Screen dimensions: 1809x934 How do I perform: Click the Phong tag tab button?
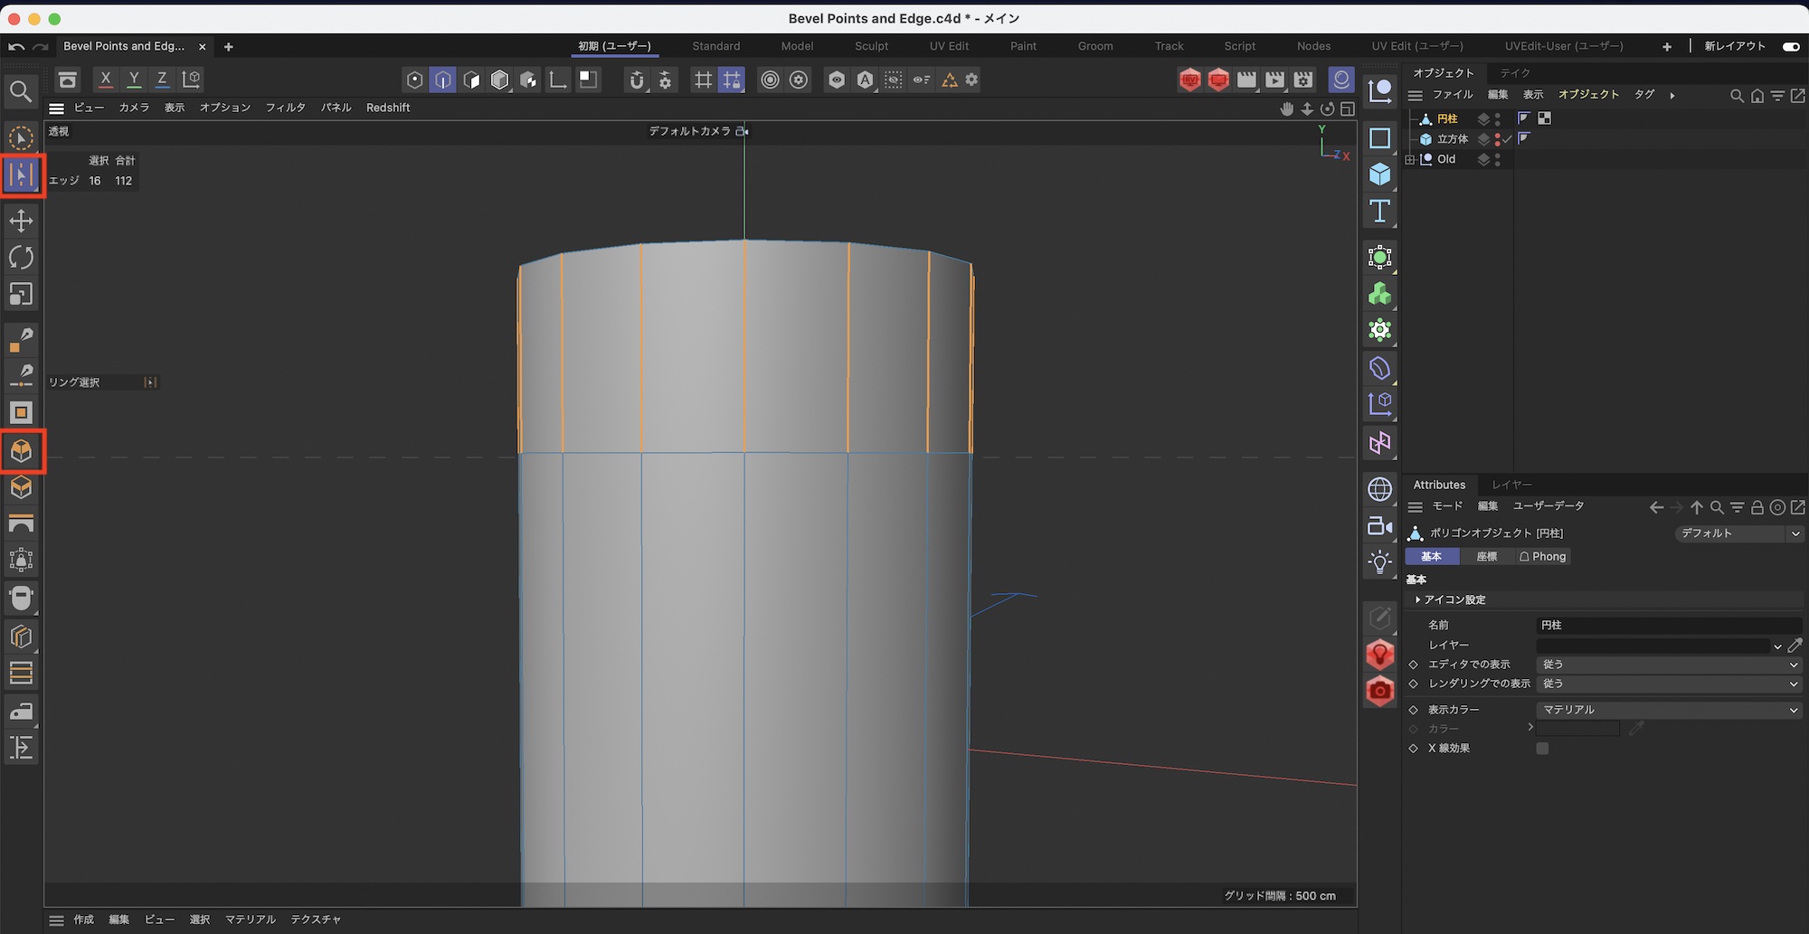pos(1542,557)
